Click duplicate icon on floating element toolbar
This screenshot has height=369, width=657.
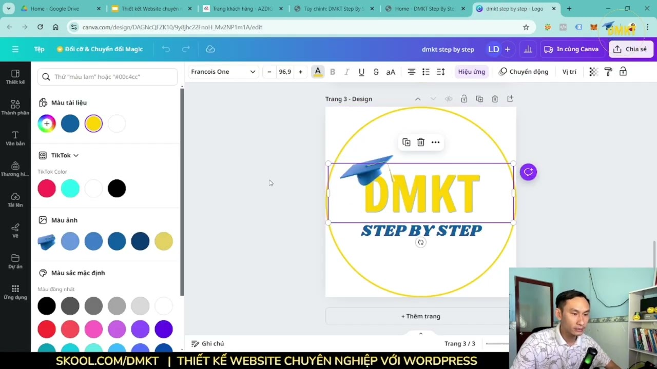coord(407,142)
